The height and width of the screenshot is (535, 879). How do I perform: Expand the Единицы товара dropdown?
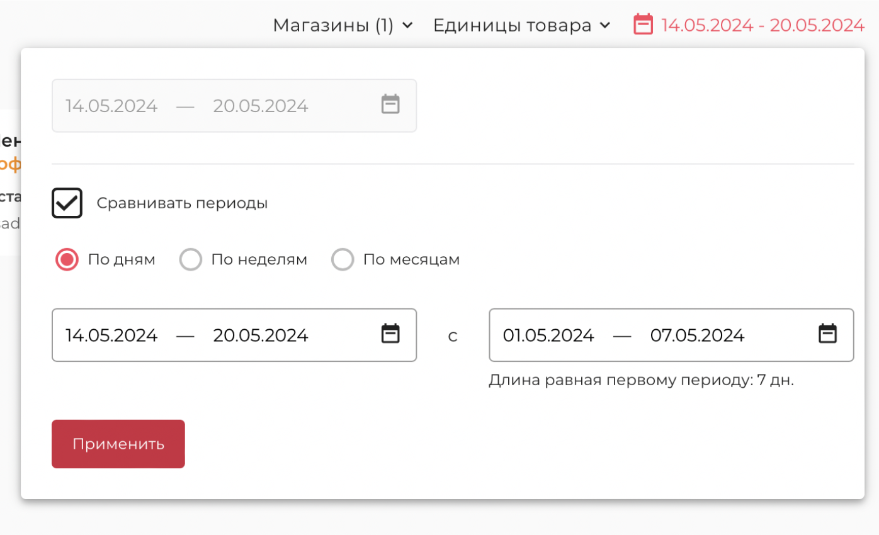pos(522,25)
